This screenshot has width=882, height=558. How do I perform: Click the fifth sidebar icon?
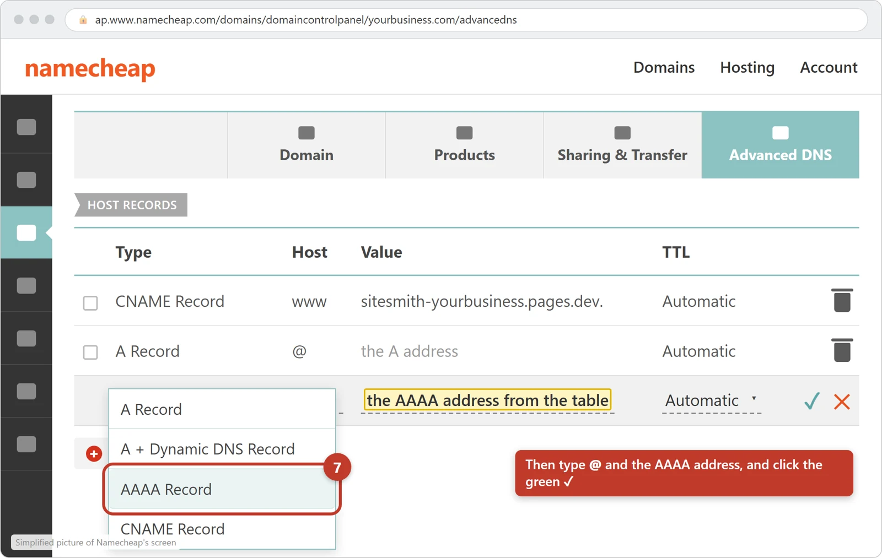(x=26, y=338)
